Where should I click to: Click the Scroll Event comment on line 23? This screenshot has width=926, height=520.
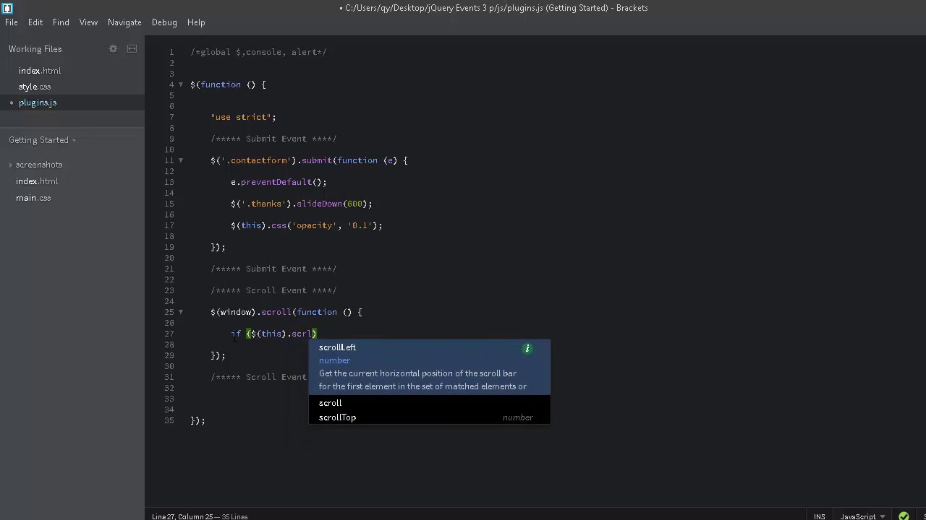(x=273, y=290)
